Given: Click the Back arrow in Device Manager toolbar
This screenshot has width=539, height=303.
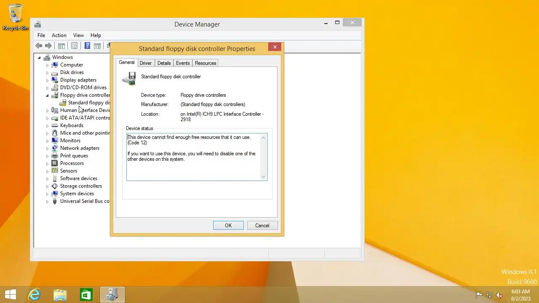Looking at the screenshot, I should click(39, 46).
